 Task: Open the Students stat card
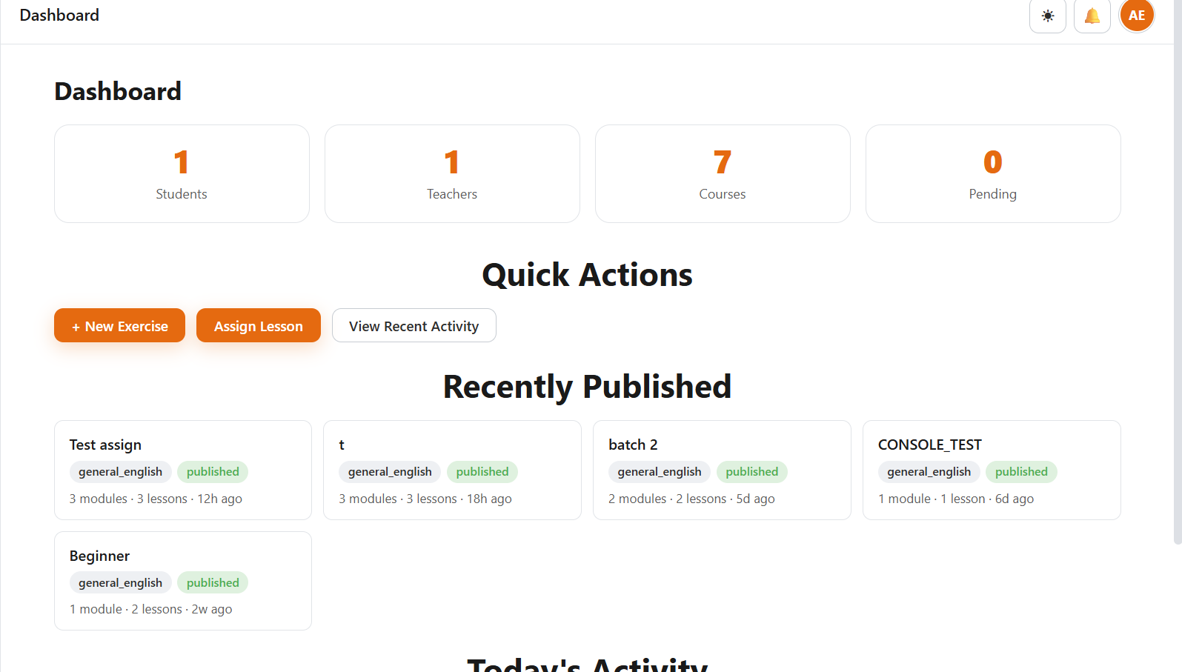coord(182,173)
